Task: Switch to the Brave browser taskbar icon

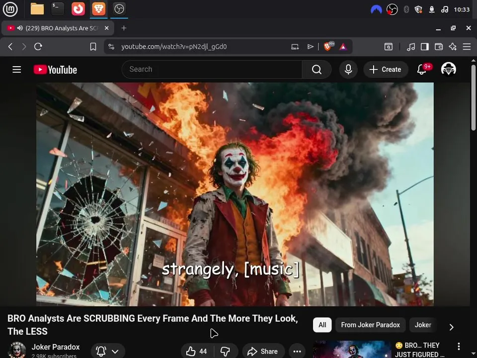Action: click(x=98, y=9)
